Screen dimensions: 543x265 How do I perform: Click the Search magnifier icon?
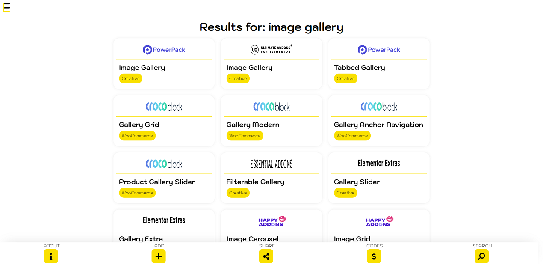coord(481,256)
